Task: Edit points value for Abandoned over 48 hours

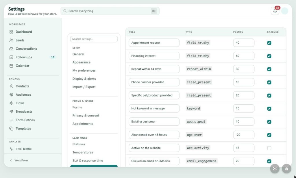Action: (244, 135)
